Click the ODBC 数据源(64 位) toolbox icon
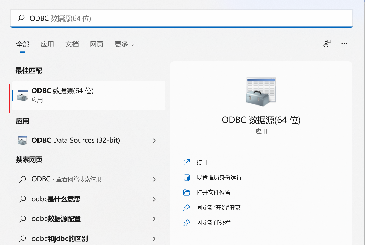This screenshot has width=365, height=245. coord(23,95)
